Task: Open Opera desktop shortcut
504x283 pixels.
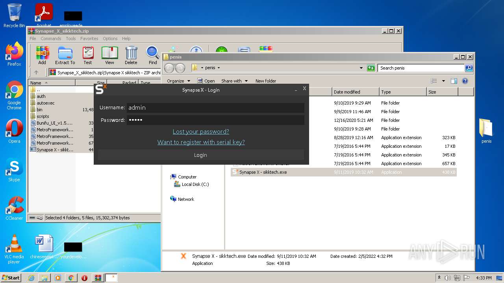Action: [14, 132]
